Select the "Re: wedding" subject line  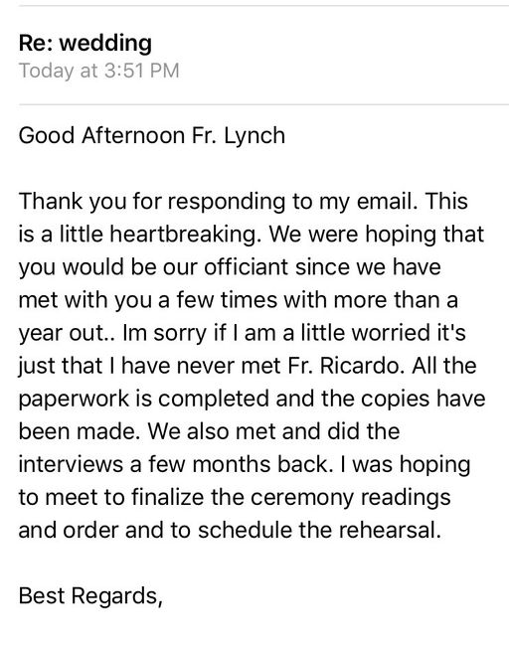85,44
